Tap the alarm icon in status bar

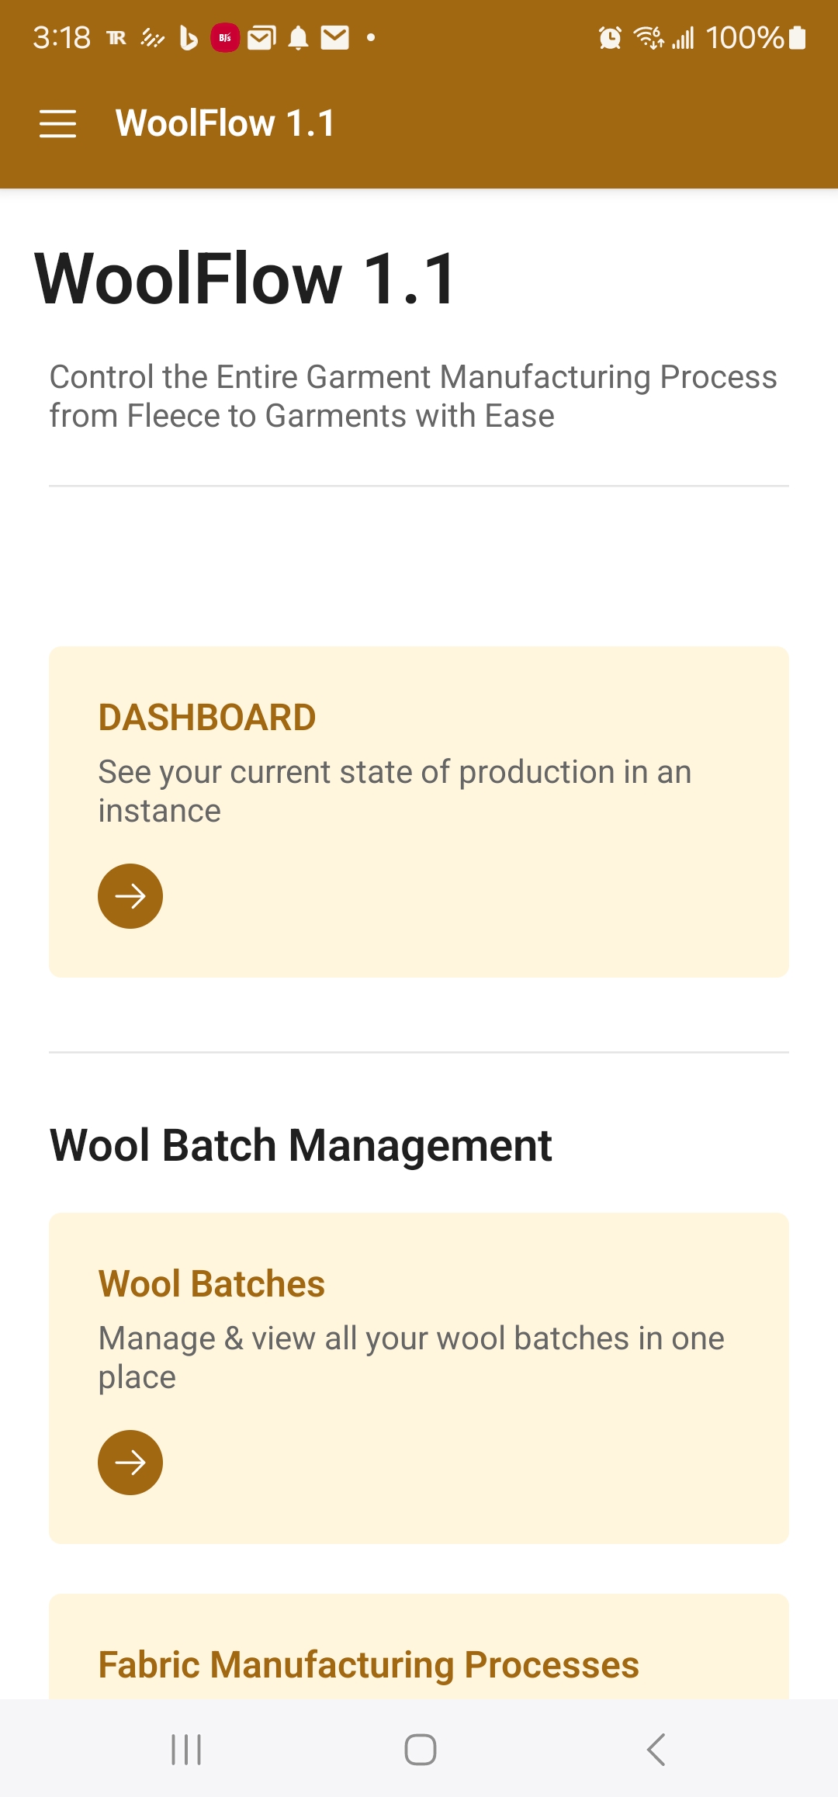click(610, 37)
